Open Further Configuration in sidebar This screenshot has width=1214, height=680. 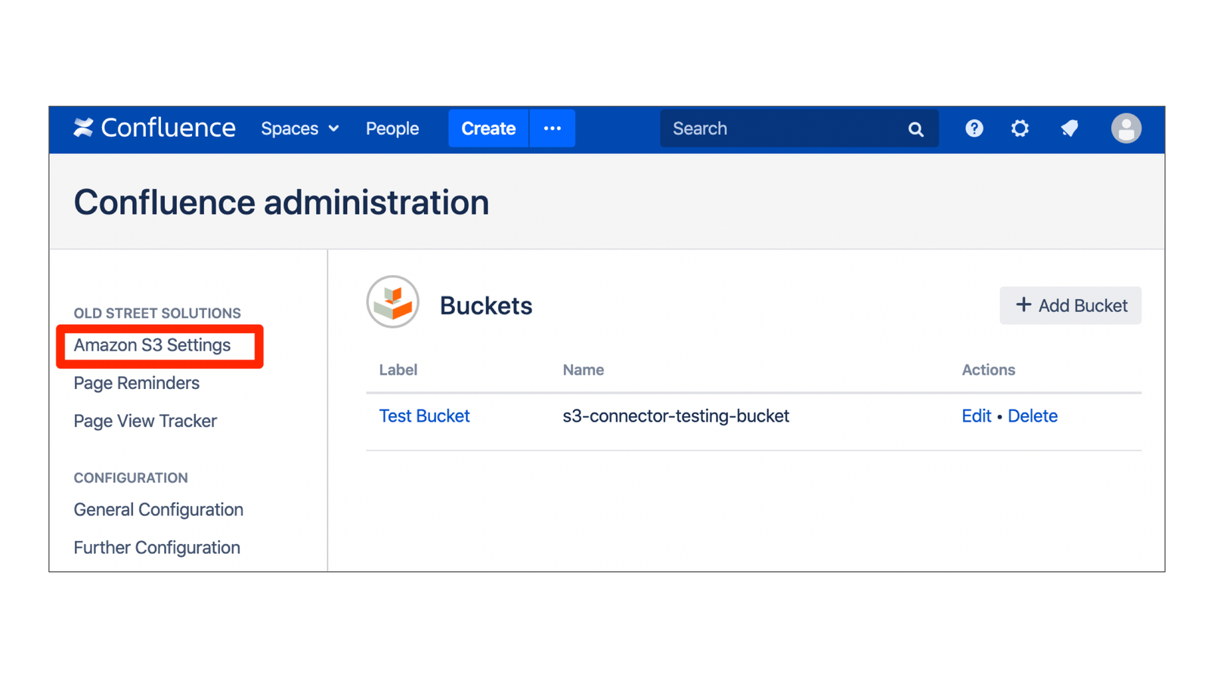click(157, 548)
